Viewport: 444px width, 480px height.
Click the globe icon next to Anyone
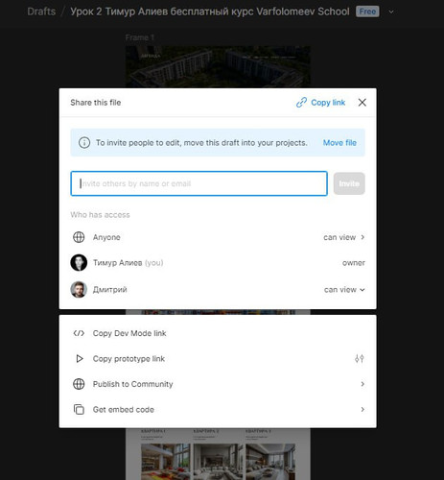[79, 237]
